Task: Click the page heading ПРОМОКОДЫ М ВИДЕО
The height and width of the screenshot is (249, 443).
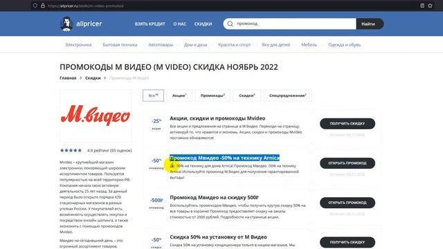Action: click(169, 67)
